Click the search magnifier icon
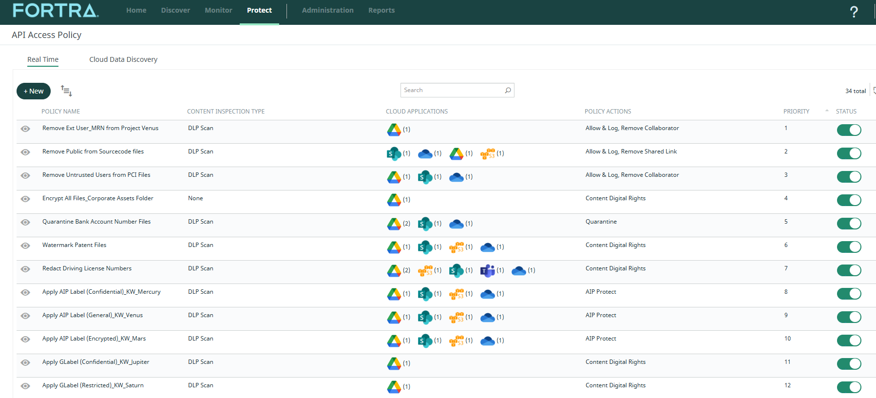Image resolution: width=876 pixels, height=398 pixels. [508, 90]
